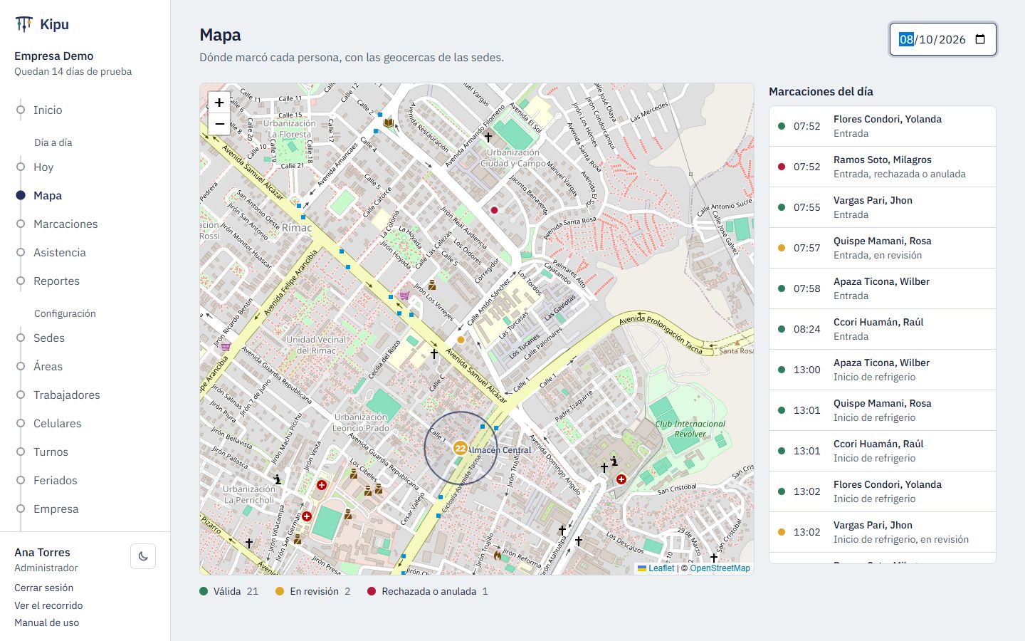Click the Rechazada o anulada legend dot
Viewport: 1025px width, 641px height.
(372, 591)
